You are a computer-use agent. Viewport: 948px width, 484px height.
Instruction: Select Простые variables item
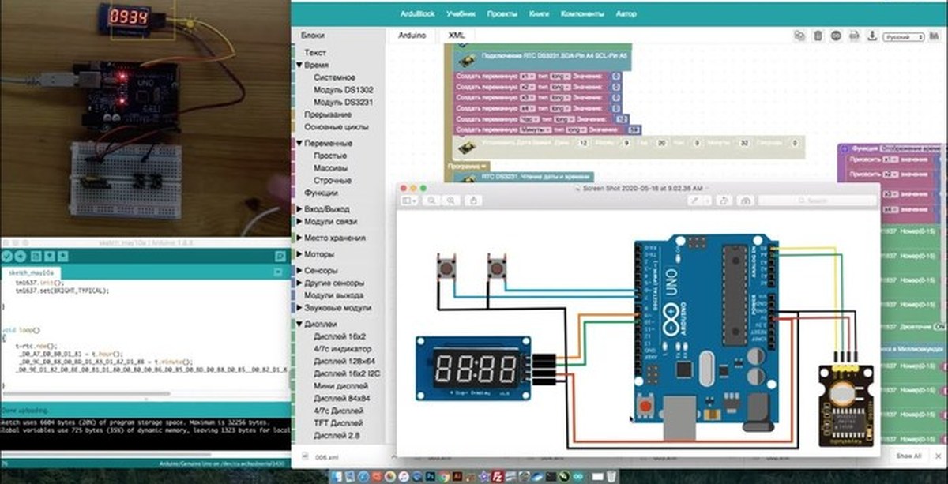click(x=329, y=156)
